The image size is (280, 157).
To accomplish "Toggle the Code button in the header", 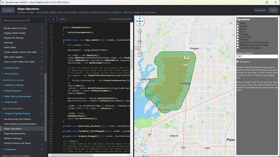I will click(x=273, y=10).
